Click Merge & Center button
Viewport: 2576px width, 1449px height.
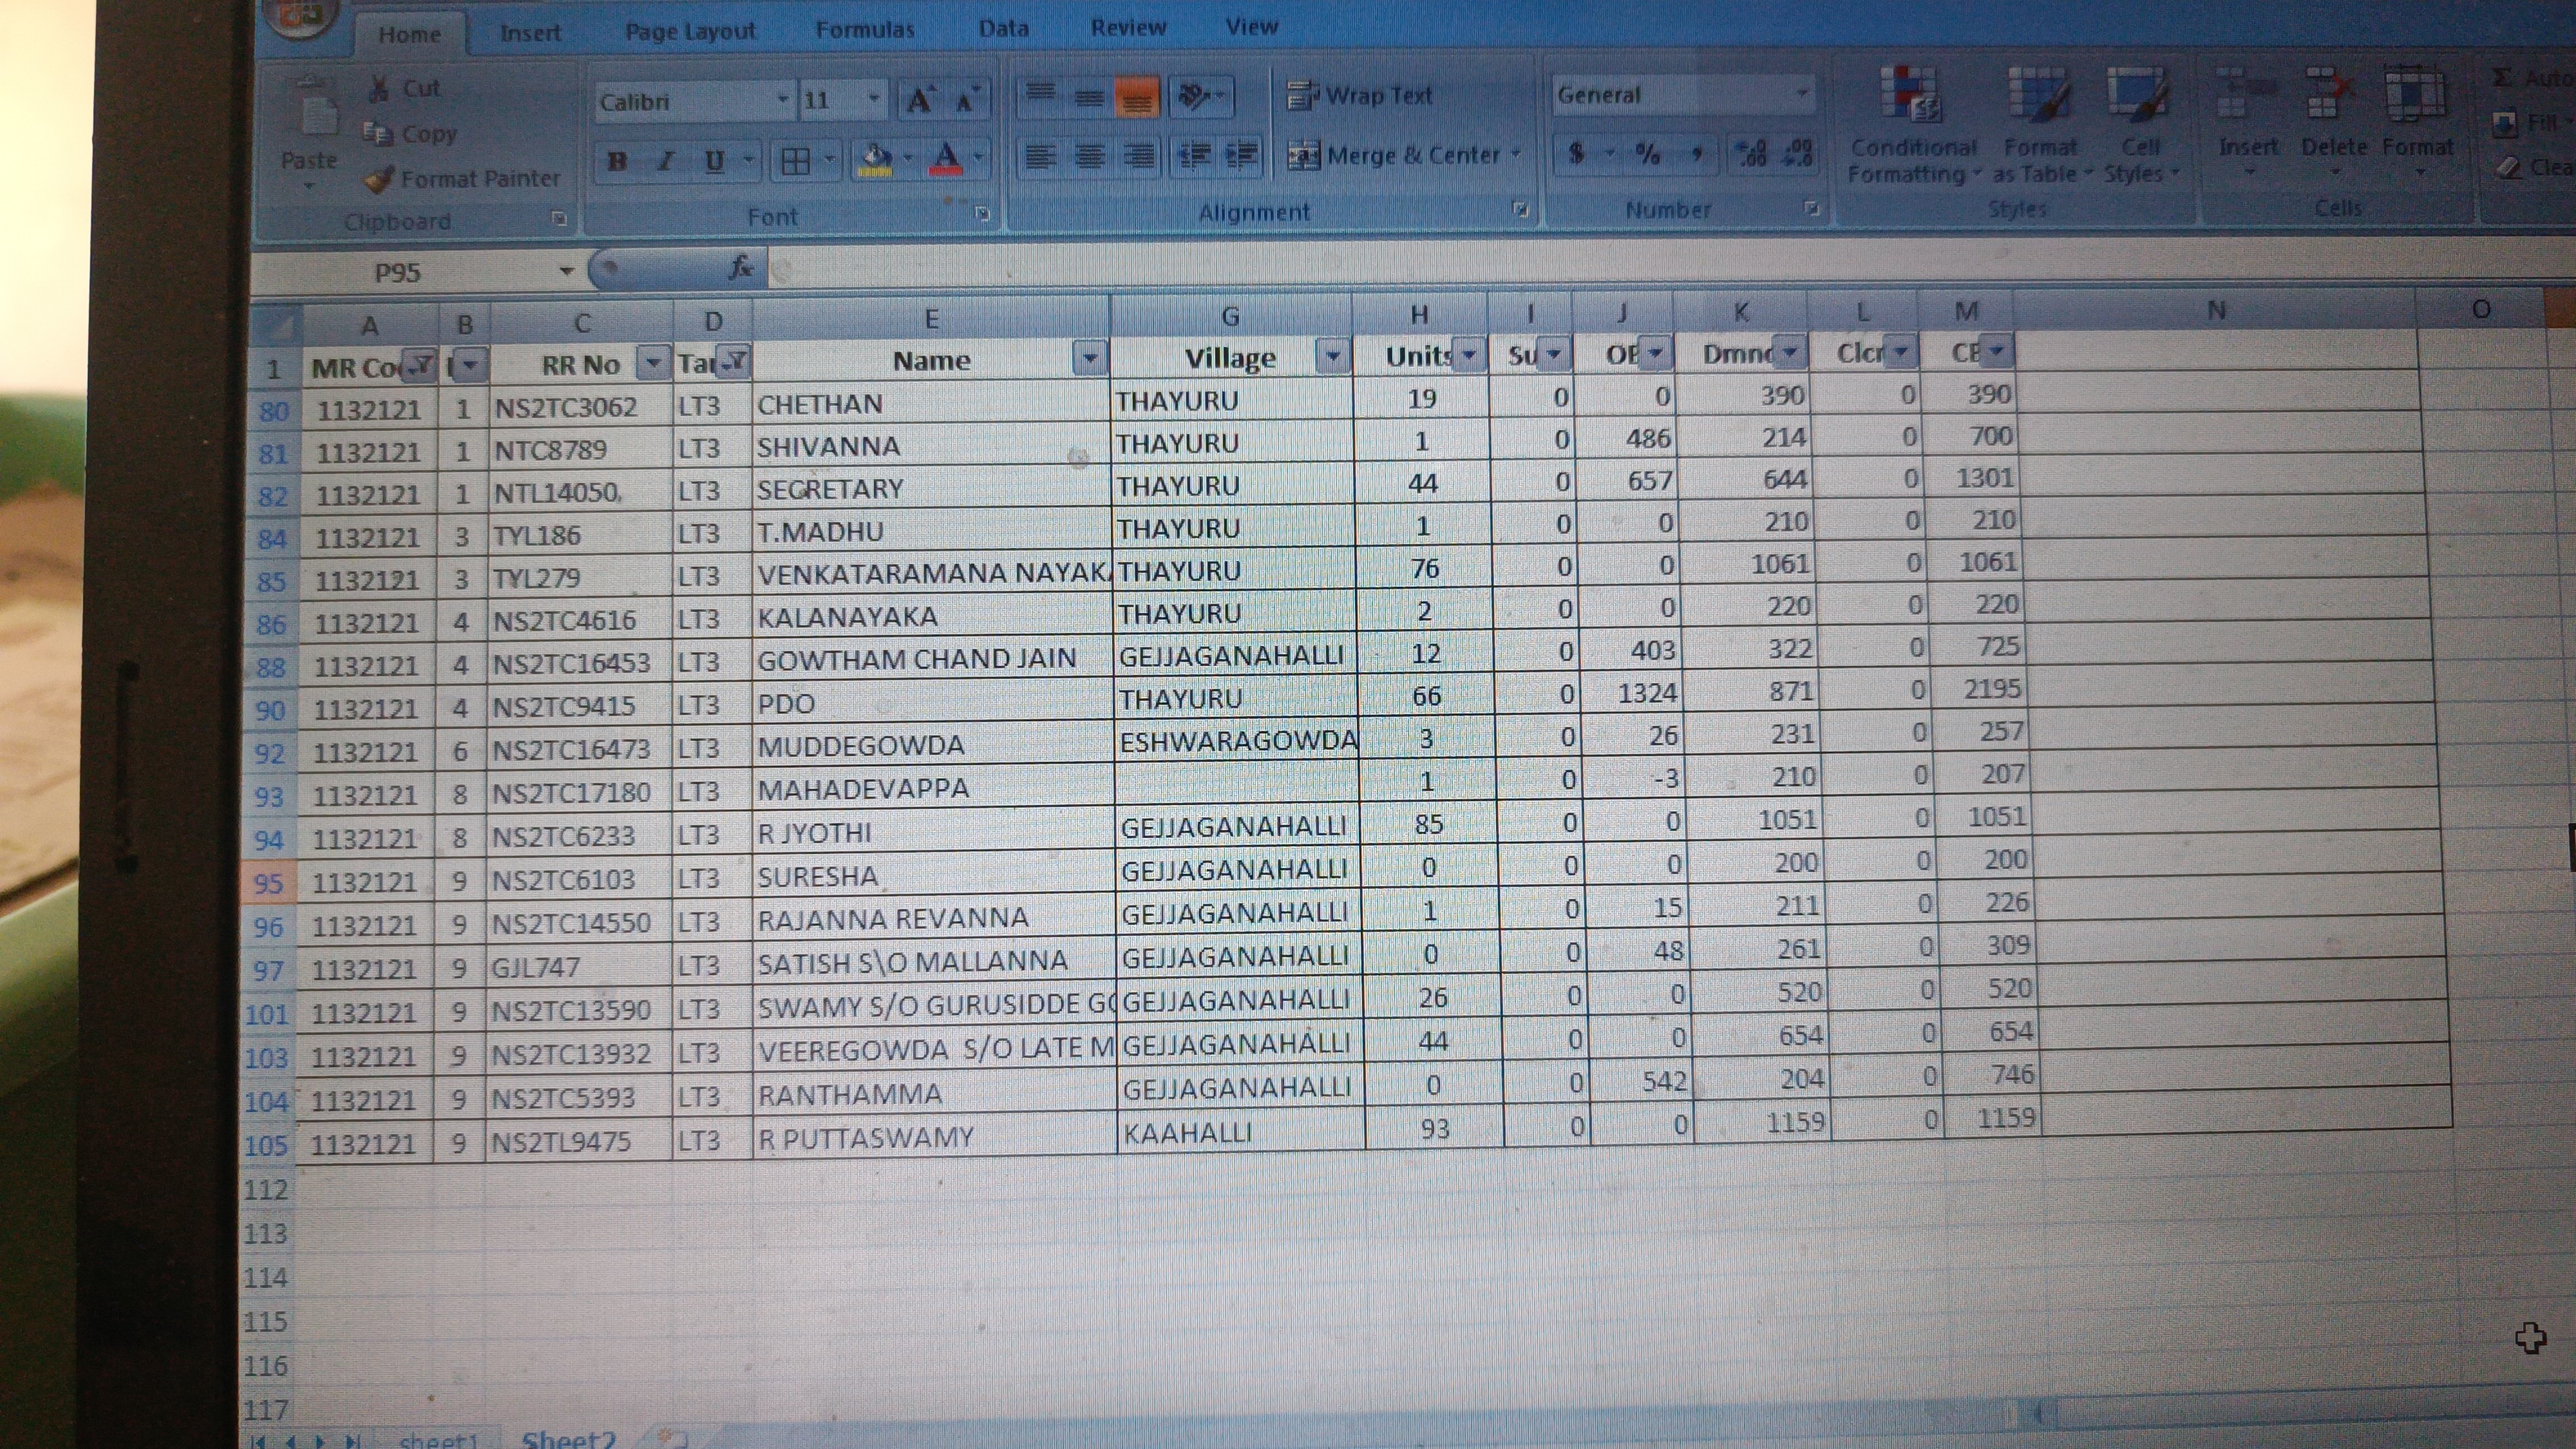[x=1394, y=155]
